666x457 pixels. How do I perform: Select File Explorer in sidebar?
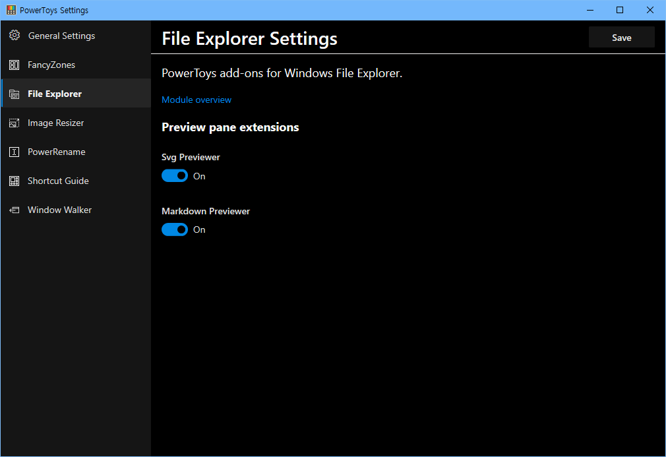coord(76,94)
